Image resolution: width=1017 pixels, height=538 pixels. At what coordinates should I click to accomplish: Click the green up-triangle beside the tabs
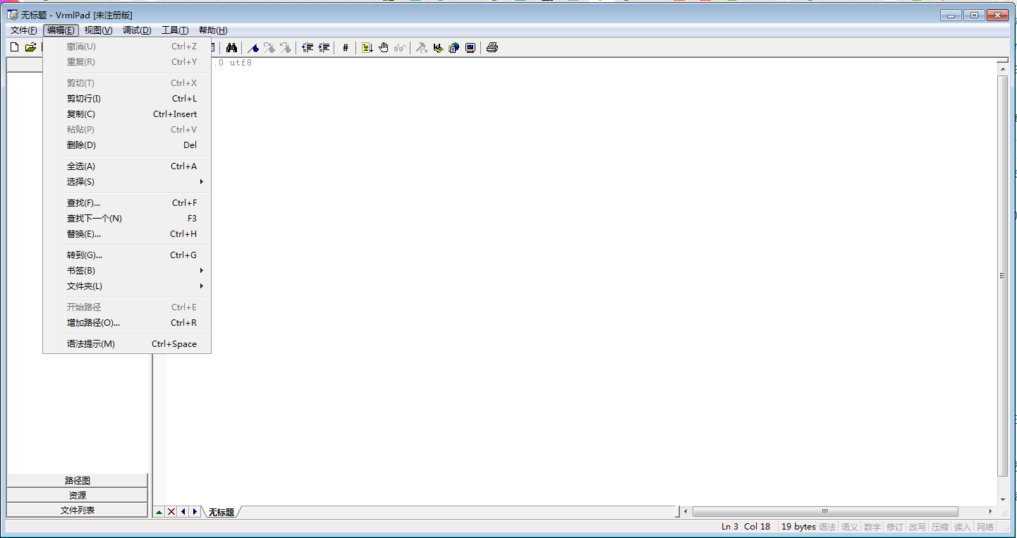(x=159, y=512)
